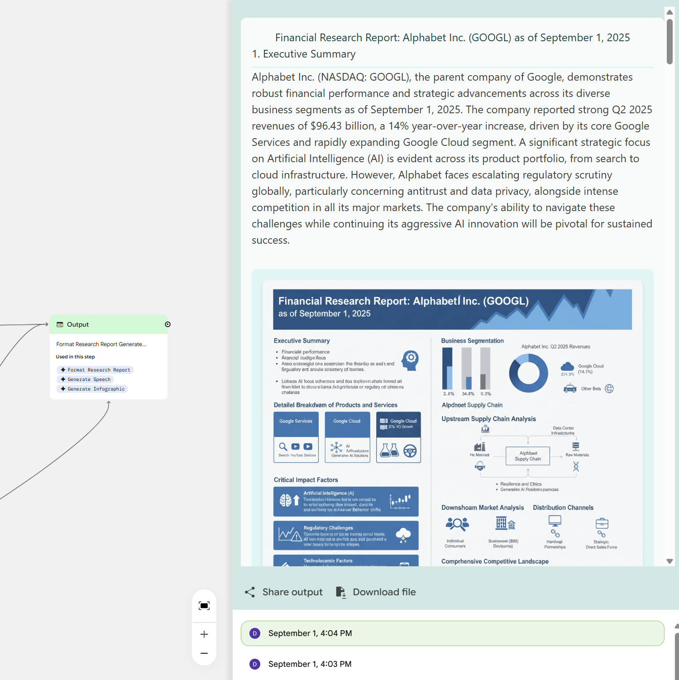Image resolution: width=679 pixels, height=680 pixels.
Task: Zoom in with the plus icon
Action: coord(204,634)
